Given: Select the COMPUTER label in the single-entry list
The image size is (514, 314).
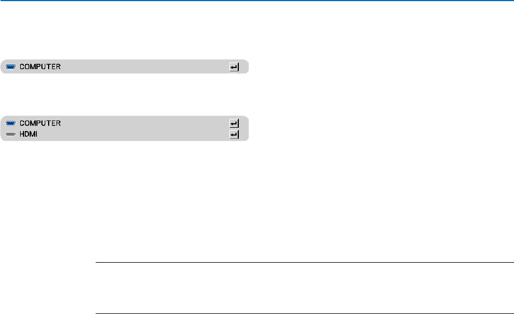Looking at the screenshot, I should click(x=40, y=67).
